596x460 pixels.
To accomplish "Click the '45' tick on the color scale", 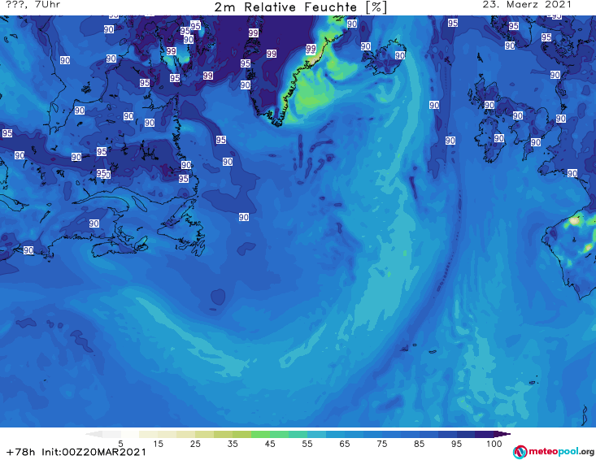I will (270, 444).
